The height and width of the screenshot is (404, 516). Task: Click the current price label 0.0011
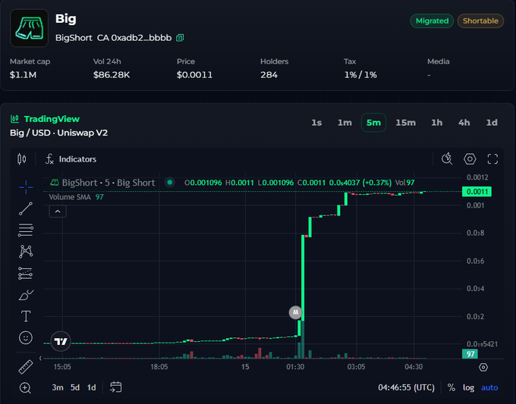tap(477, 192)
